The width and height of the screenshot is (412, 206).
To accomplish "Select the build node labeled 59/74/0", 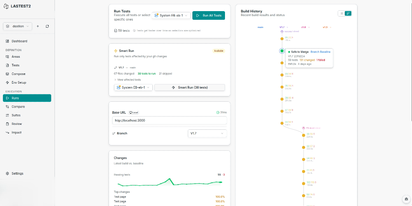I will (x=303, y=196).
